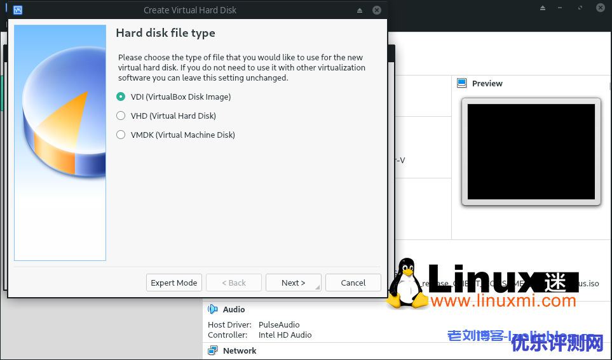The image size is (612, 360).
Task: Click the Preview section title
Action: pos(487,83)
